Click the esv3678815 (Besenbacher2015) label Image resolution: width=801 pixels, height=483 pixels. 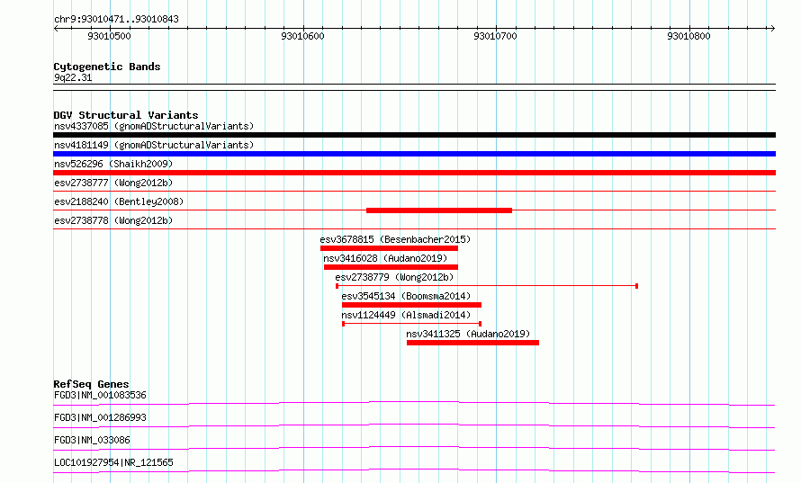(395, 239)
